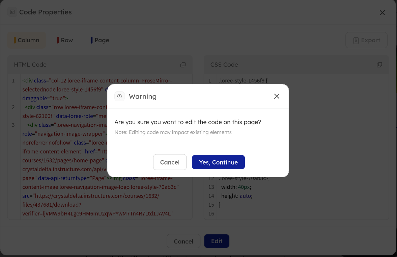Click the warning info icon in dialog header
Screen dimensions: 397x257
(119, 96)
